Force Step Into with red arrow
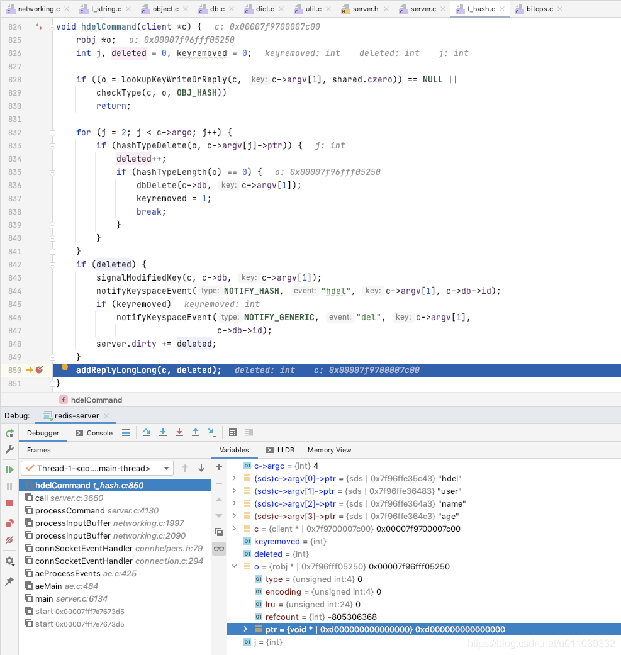Image resolution: width=621 pixels, height=655 pixels. (179, 432)
